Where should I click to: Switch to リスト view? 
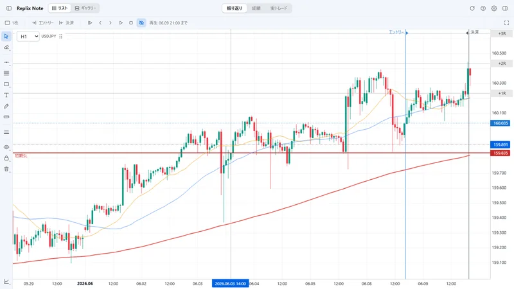tap(60, 8)
